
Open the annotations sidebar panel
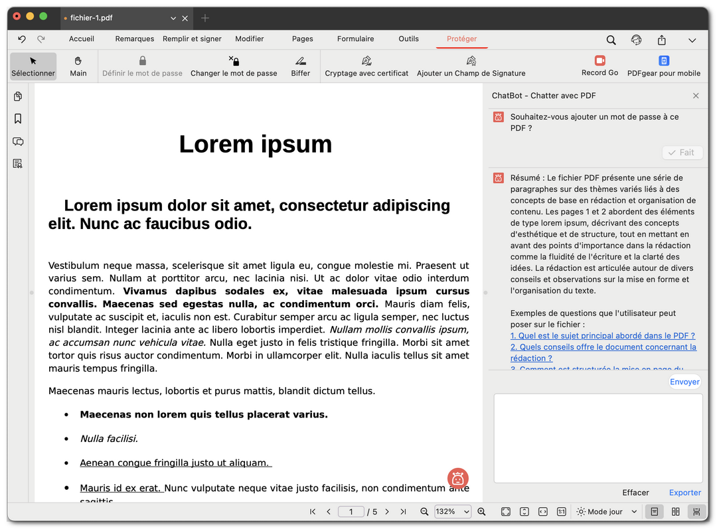18,141
